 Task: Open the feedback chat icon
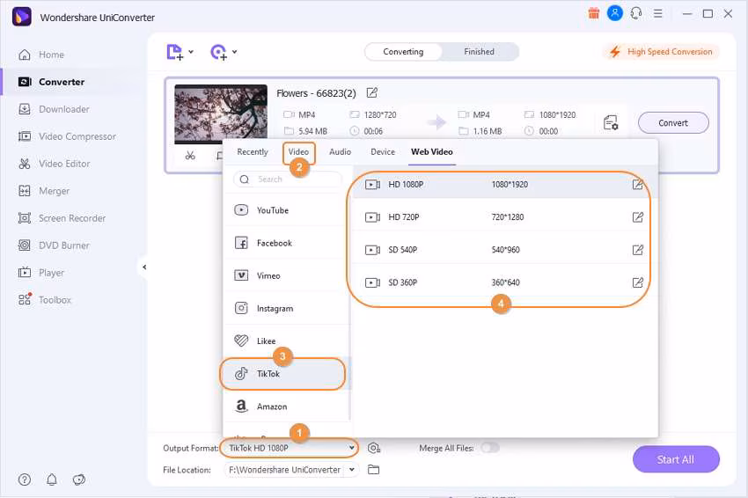pos(79,480)
